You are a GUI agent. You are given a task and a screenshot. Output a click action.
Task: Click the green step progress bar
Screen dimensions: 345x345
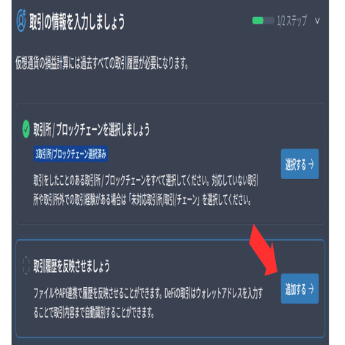tap(263, 21)
